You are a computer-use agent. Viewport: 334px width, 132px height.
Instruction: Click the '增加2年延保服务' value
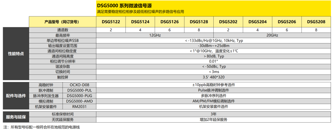(214, 120)
